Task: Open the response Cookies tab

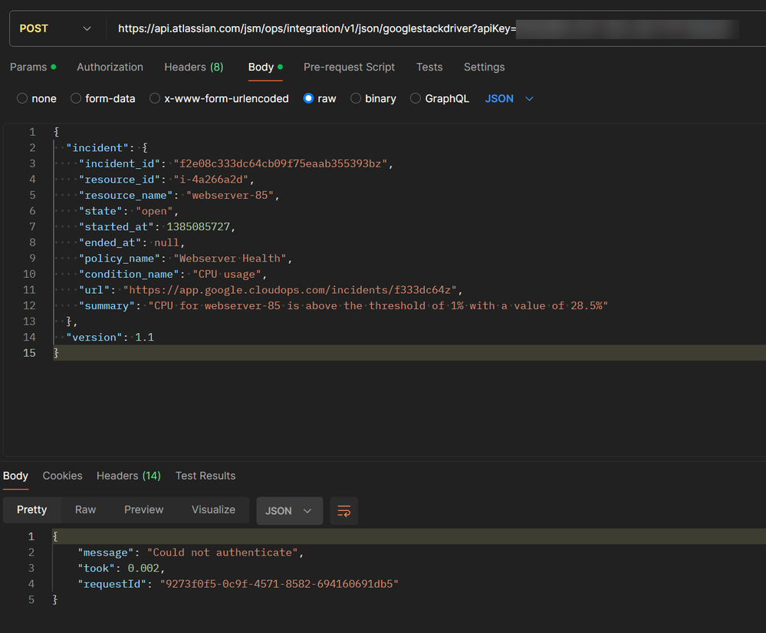Action: click(x=63, y=476)
